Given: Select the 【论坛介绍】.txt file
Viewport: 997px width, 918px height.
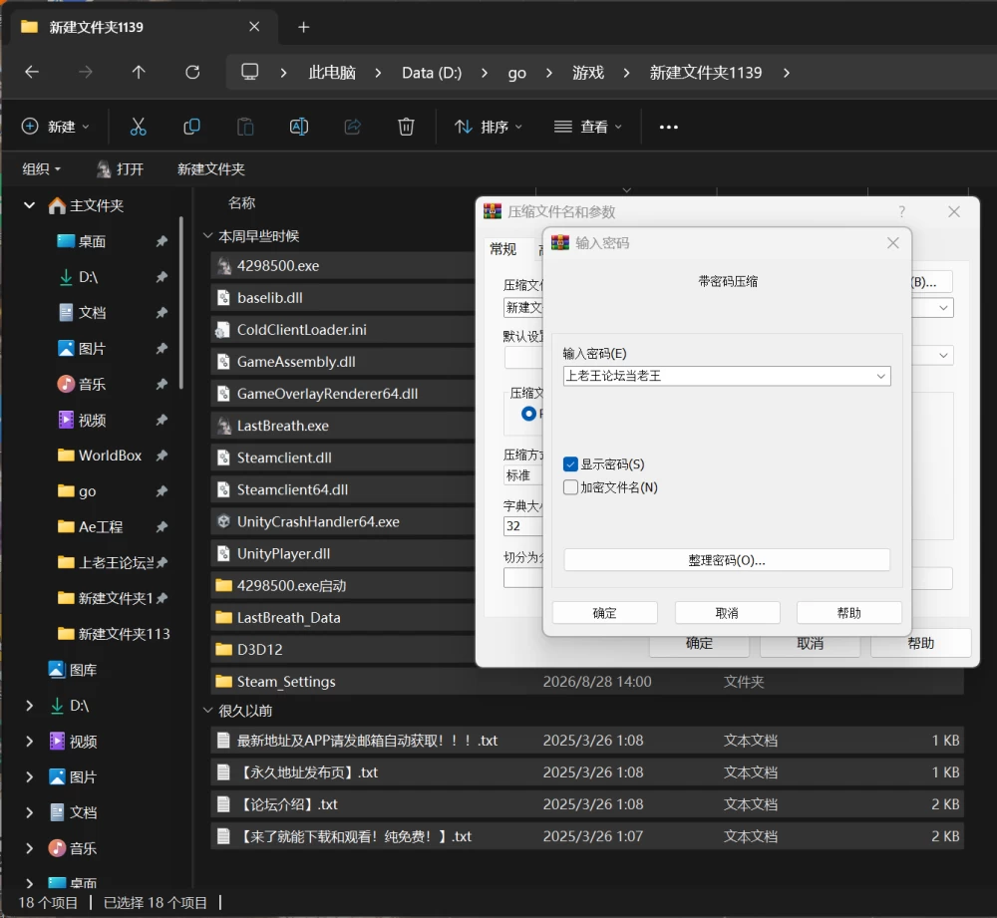Looking at the screenshot, I should tap(587, 804).
